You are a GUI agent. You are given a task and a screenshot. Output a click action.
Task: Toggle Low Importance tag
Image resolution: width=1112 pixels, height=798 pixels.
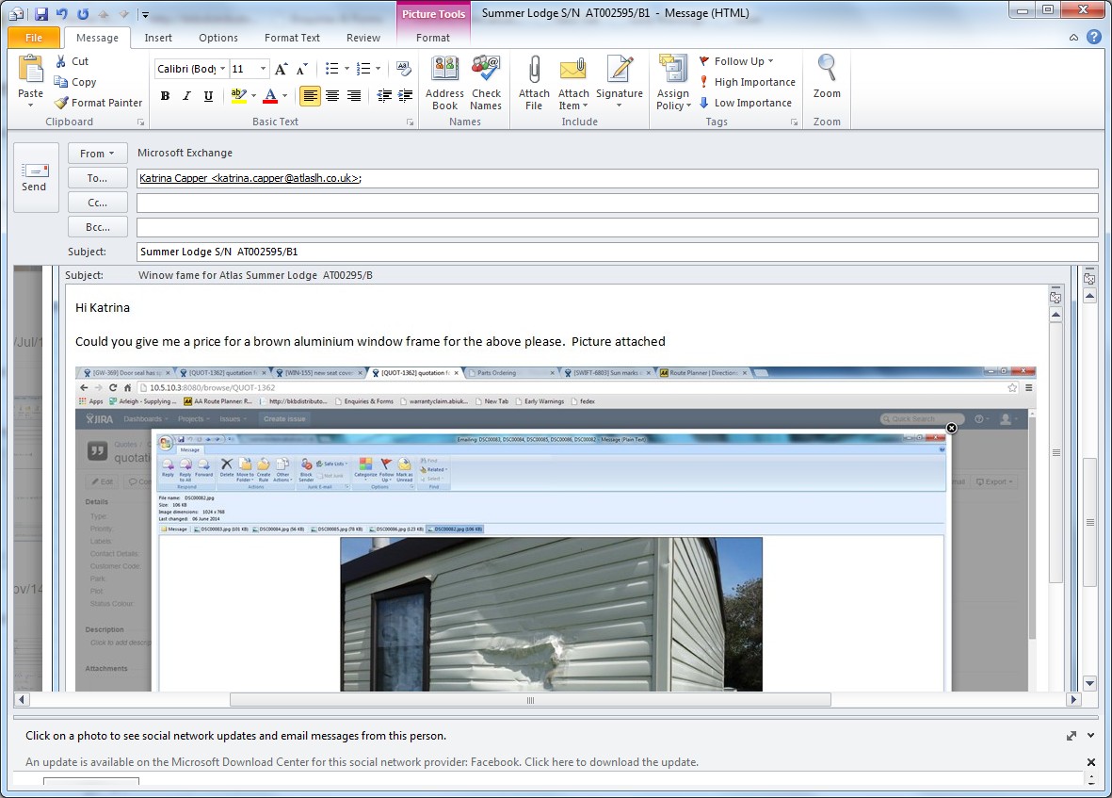tap(744, 103)
